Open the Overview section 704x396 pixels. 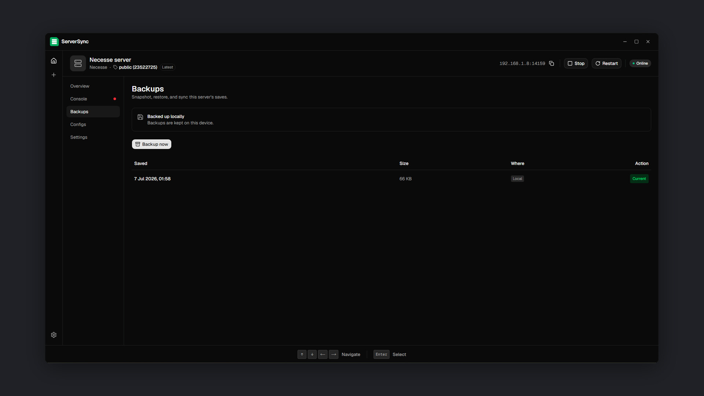(93, 86)
